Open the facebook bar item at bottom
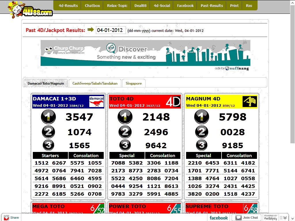The height and width of the screenshot is (221, 295). [x=219, y=218]
